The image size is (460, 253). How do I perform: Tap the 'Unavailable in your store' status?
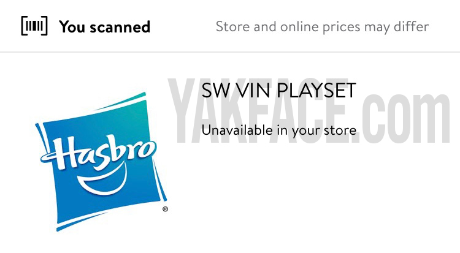tap(279, 130)
